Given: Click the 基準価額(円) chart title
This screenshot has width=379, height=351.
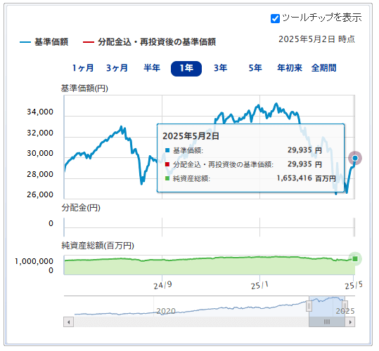Looking at the screenshot, I should click(84, 88).
